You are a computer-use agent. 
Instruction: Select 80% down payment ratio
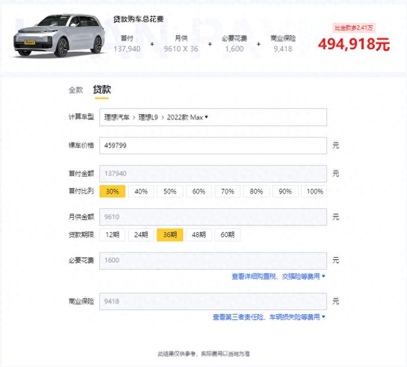point(256,191)
